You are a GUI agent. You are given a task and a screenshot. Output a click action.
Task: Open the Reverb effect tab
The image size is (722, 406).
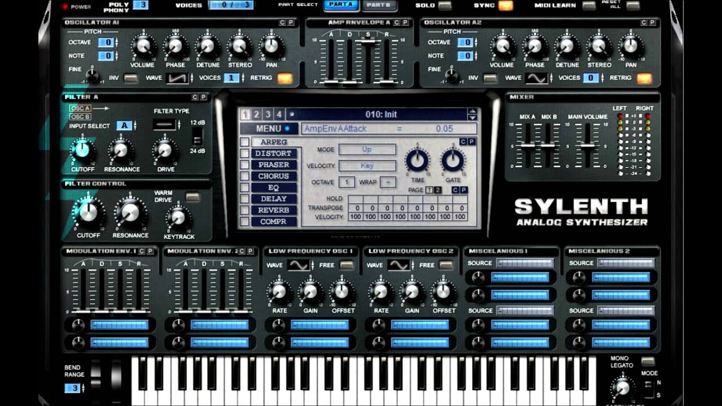point(274,210)
